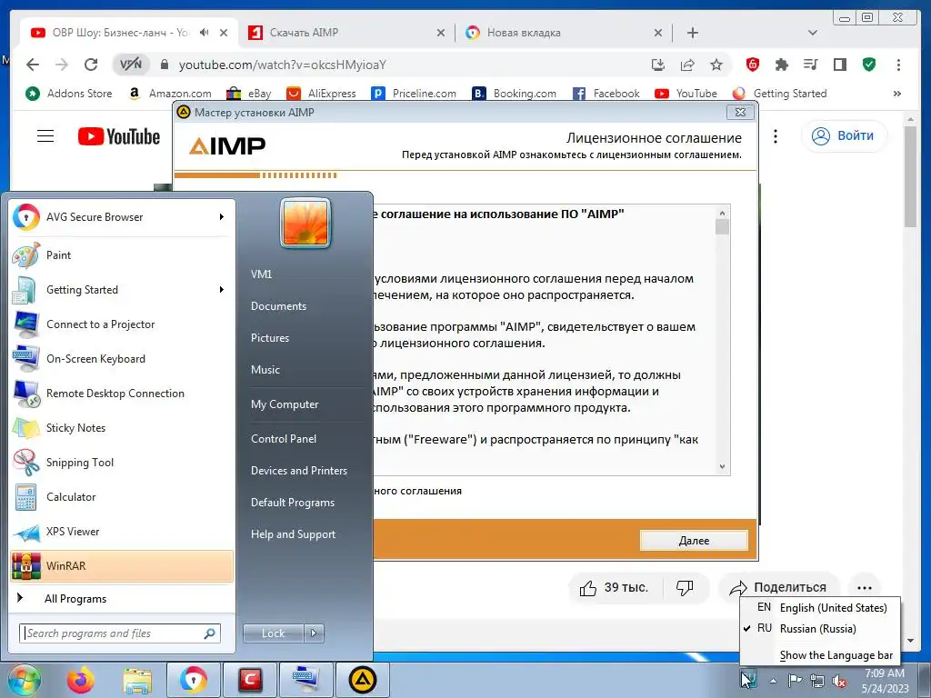The image size is (931, 698).
Task: Open browser three-dot menu
Action: [898, 65]
